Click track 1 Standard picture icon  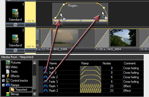15,13
